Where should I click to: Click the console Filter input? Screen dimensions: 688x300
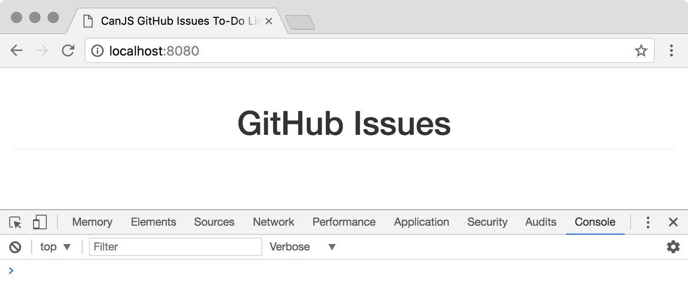(x=176, y=247)
